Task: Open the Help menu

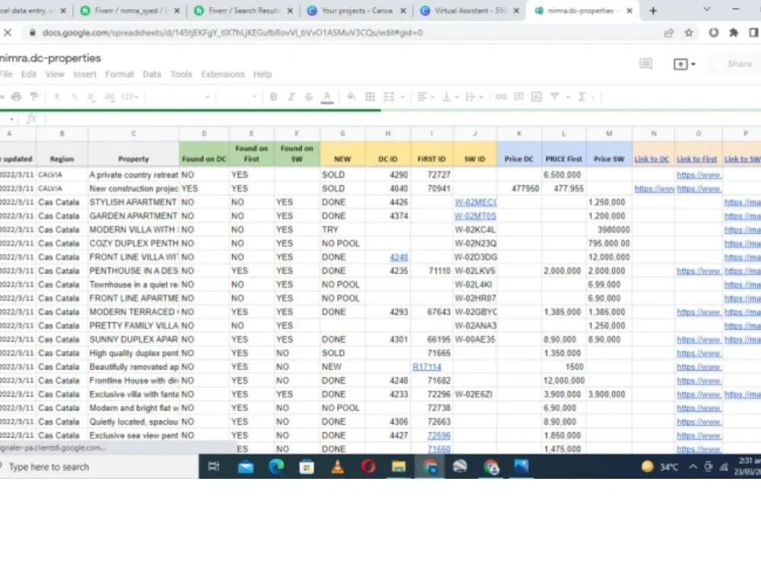Action: pyautogui.click(x=263, y=74)
